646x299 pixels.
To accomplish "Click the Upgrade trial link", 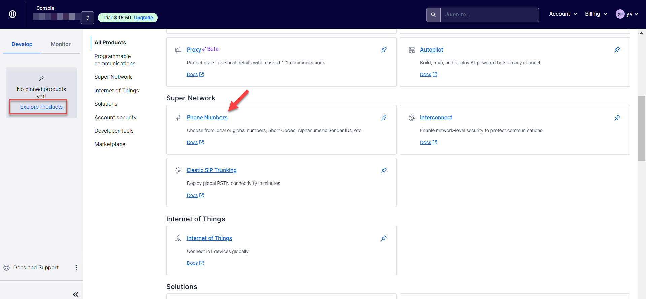I will tap(143, 18).
